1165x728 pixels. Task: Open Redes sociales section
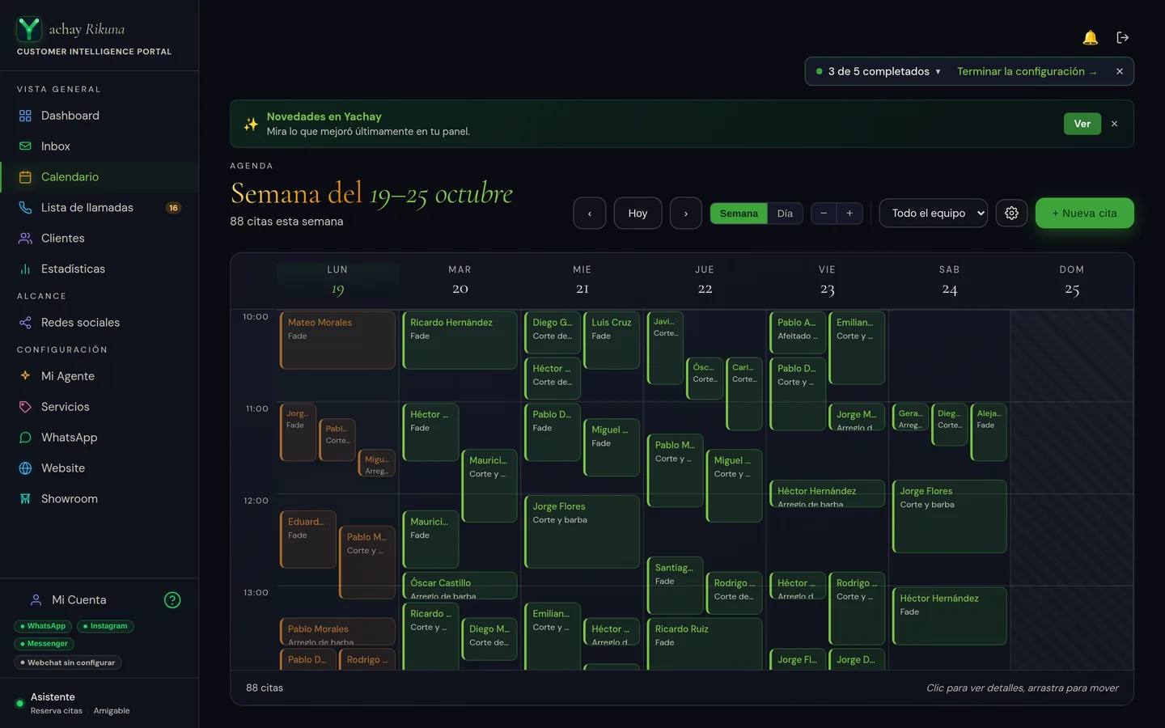click(x=100, y=323)
